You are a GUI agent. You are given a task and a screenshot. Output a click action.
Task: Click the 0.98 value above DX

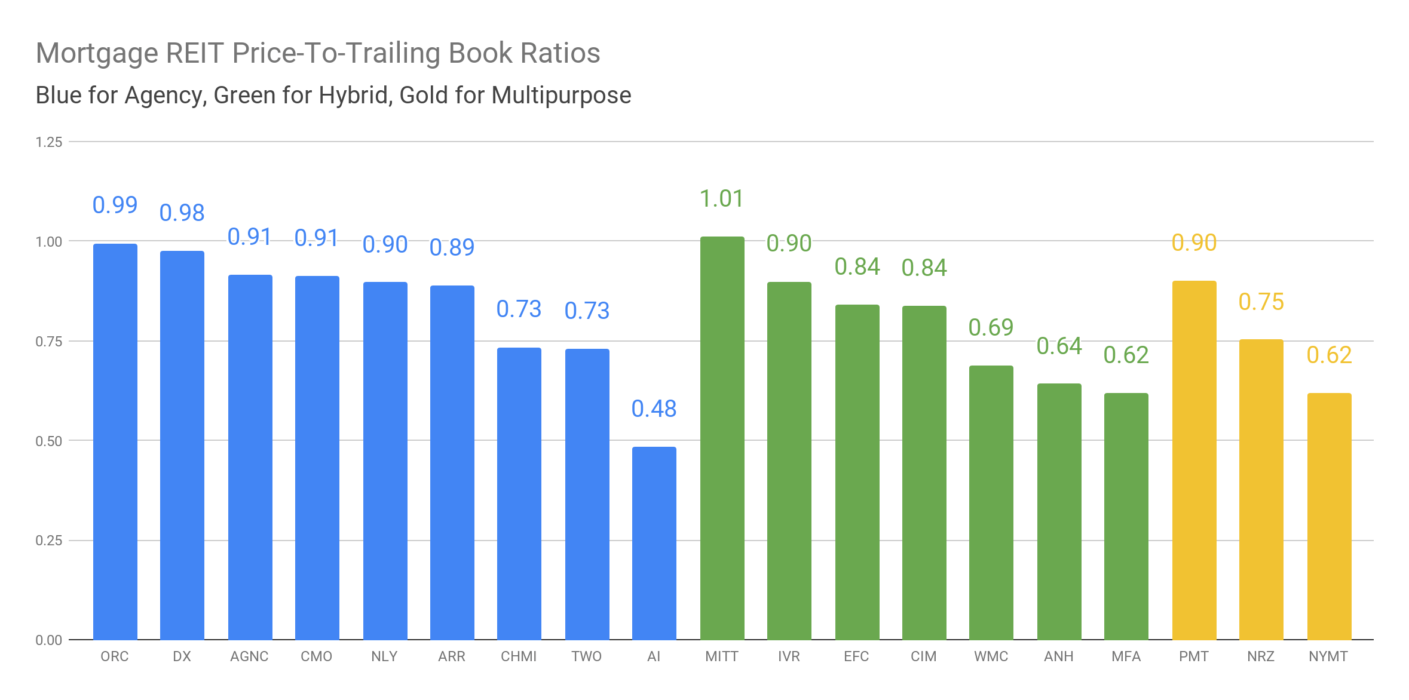pos(182,213)
